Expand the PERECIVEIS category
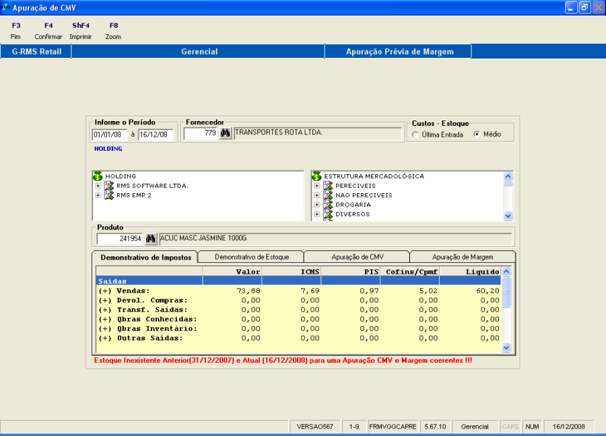The image size is (606, 436). tap(317, 186)
